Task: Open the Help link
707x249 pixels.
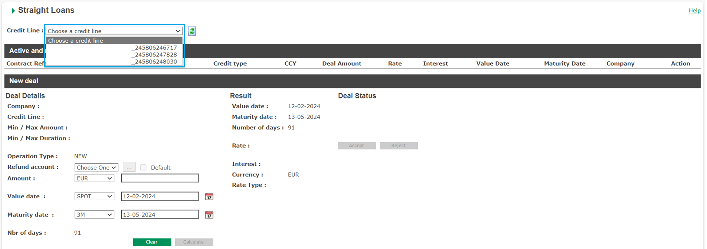Action: point(694,11)
